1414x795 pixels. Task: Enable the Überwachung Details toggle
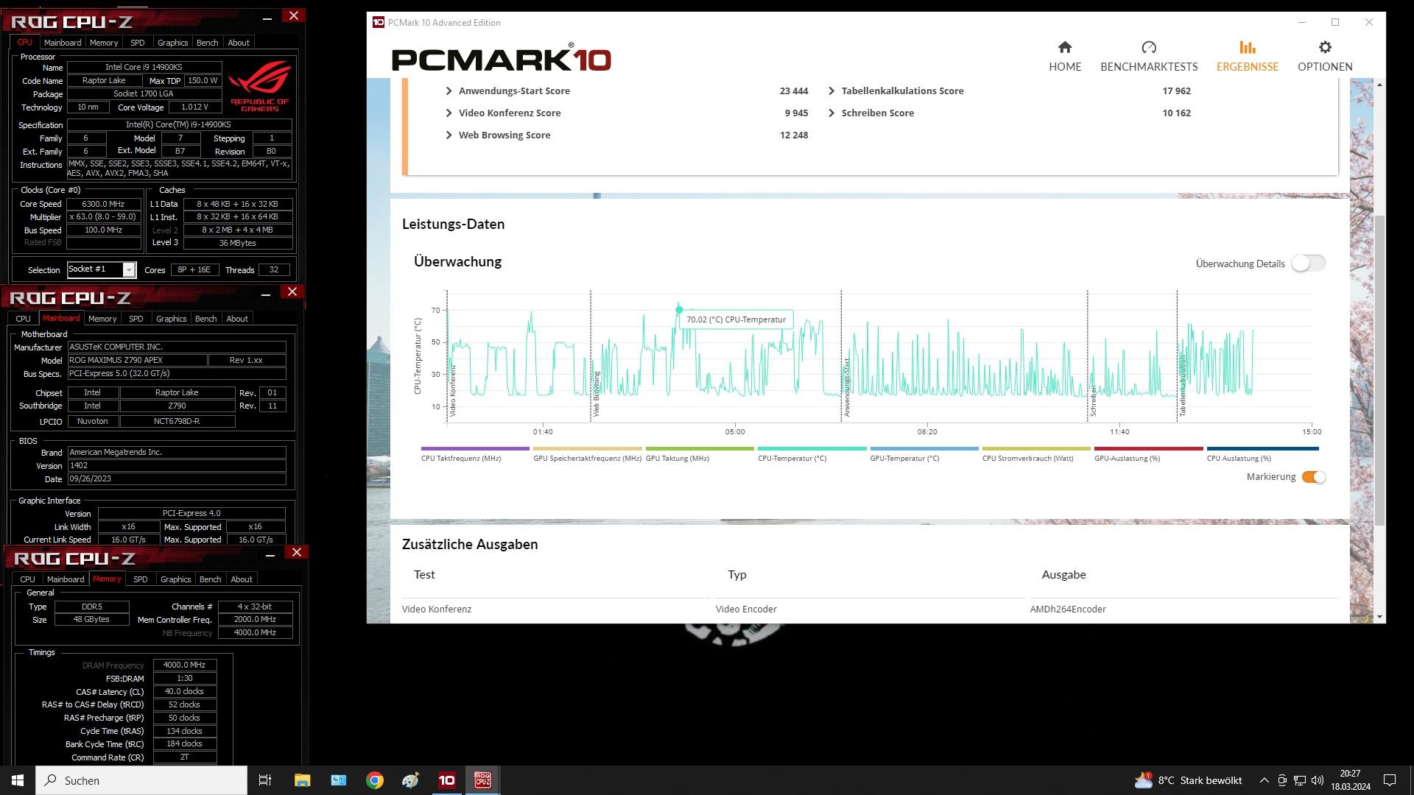coord(1308,264)
